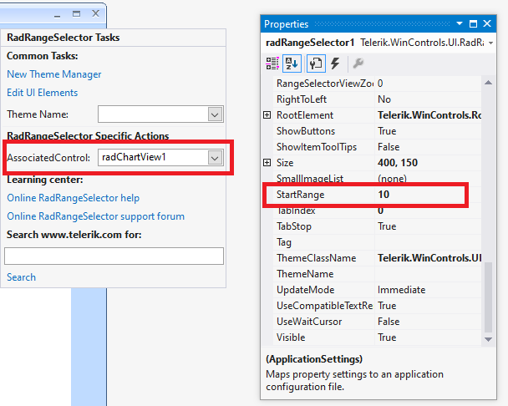
Task: Click the Search link below the textbox
Action: 21,277
